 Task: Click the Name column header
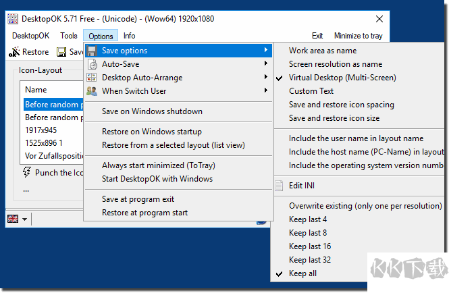pyautogui.click(x=52, y=90)
